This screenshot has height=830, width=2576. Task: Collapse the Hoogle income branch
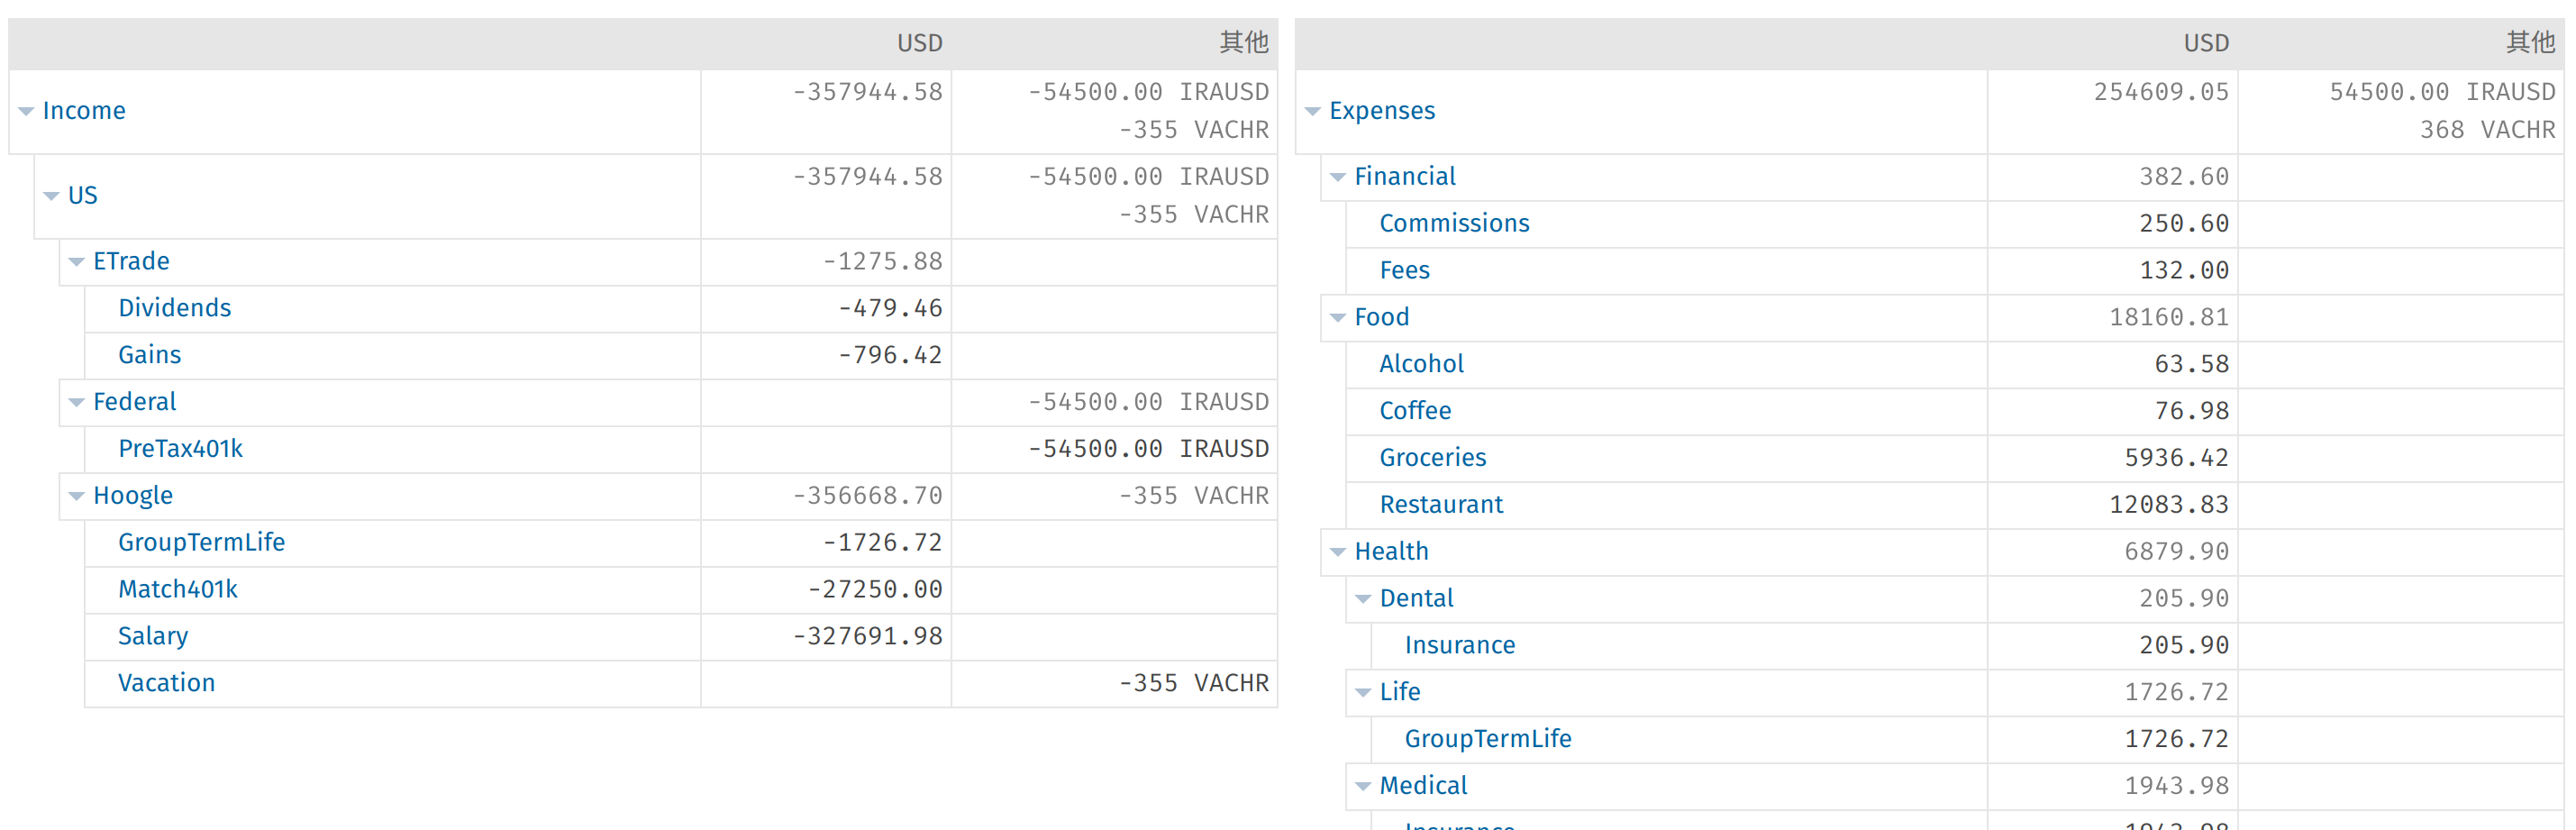point(77,496)
